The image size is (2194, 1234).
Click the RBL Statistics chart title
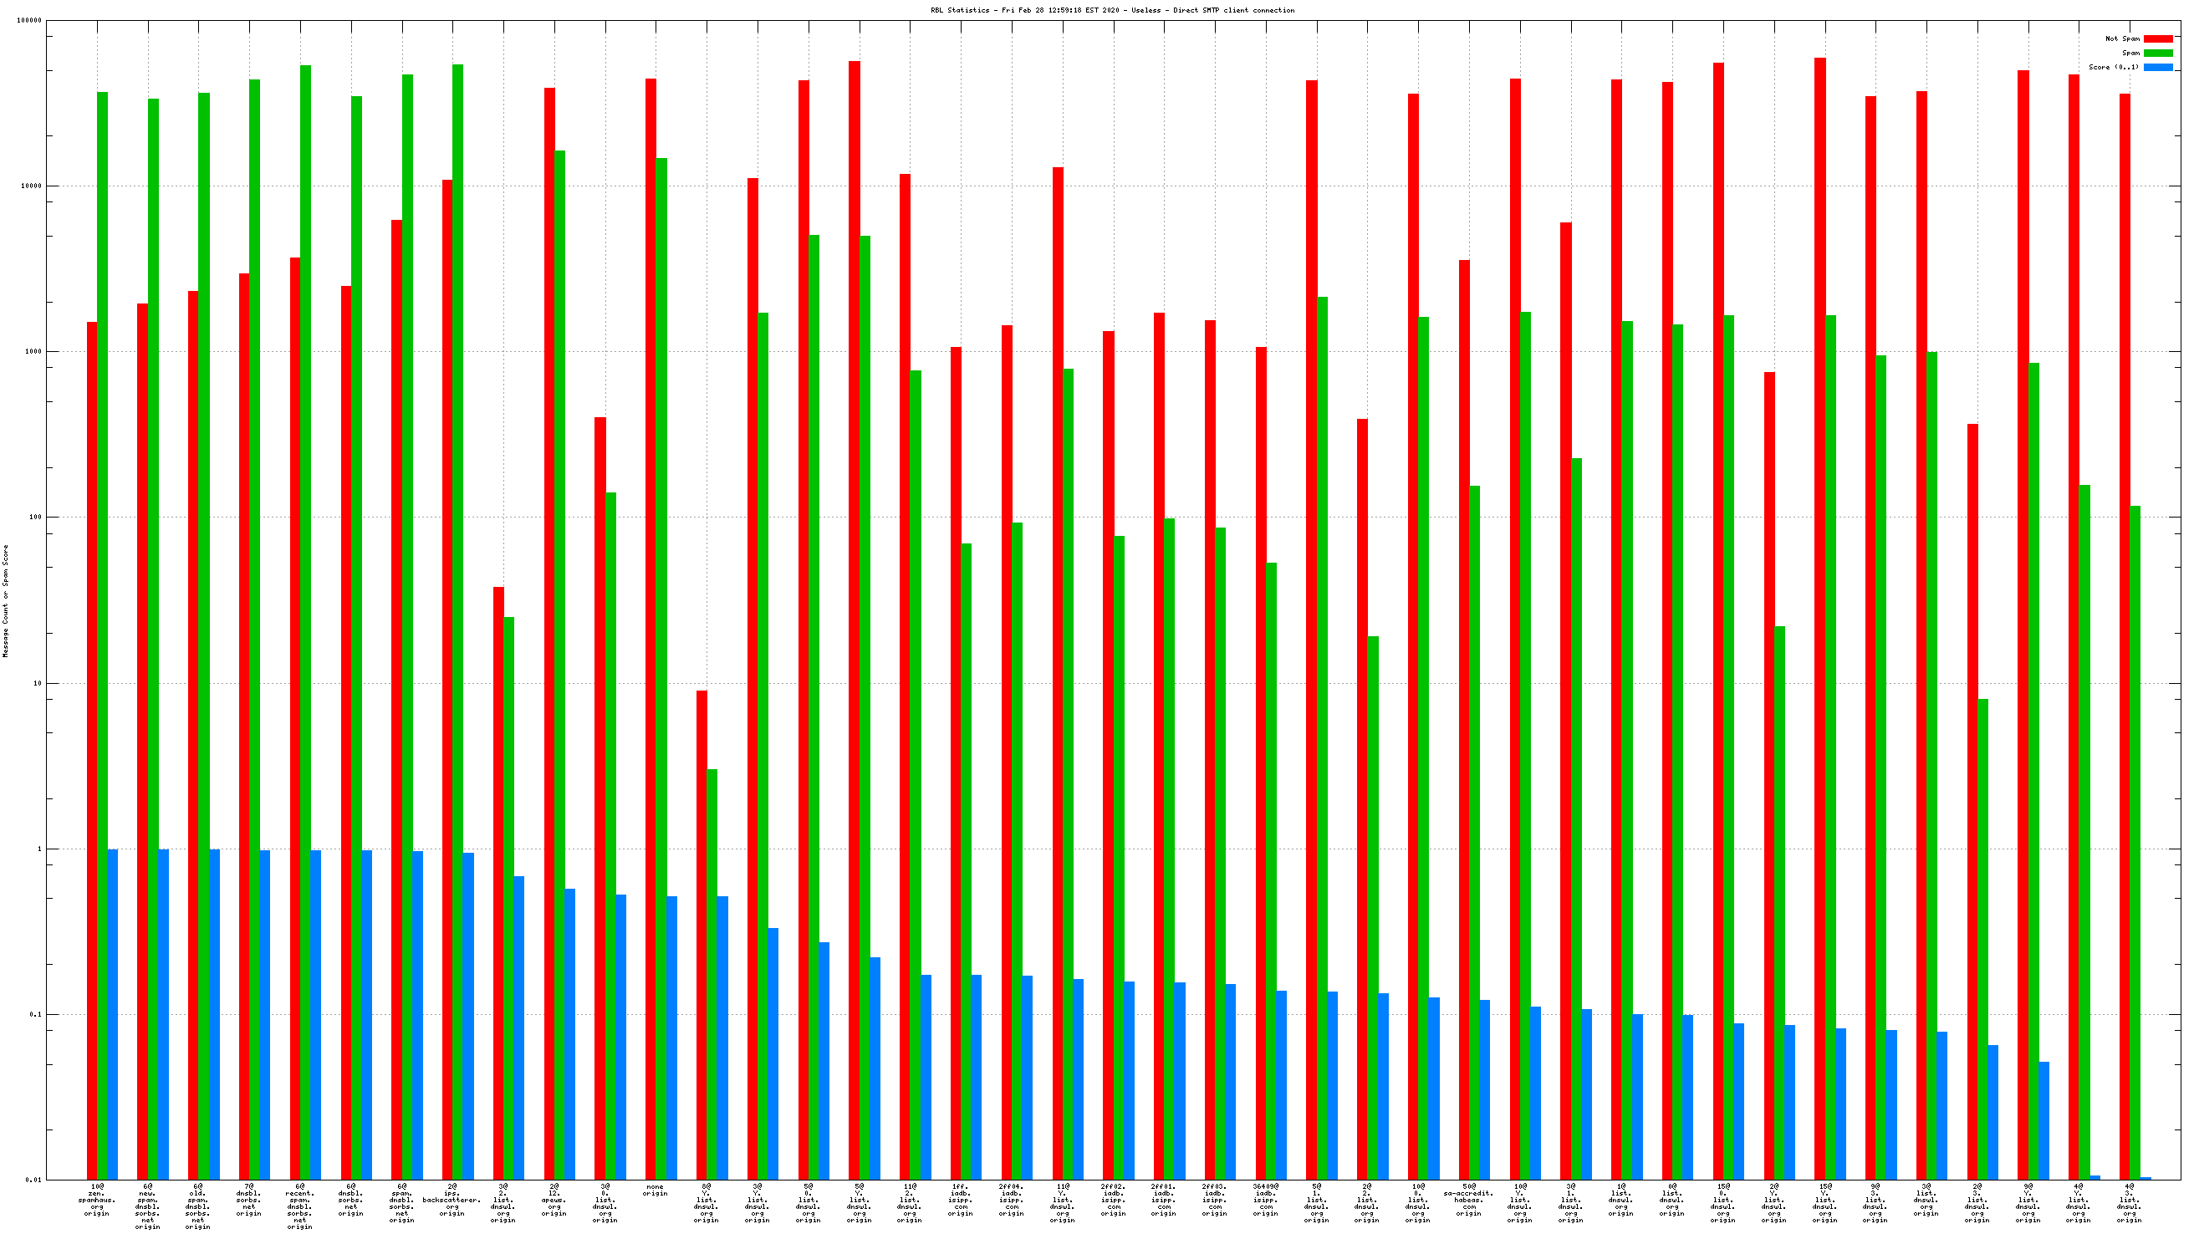tap(1111, 10)
